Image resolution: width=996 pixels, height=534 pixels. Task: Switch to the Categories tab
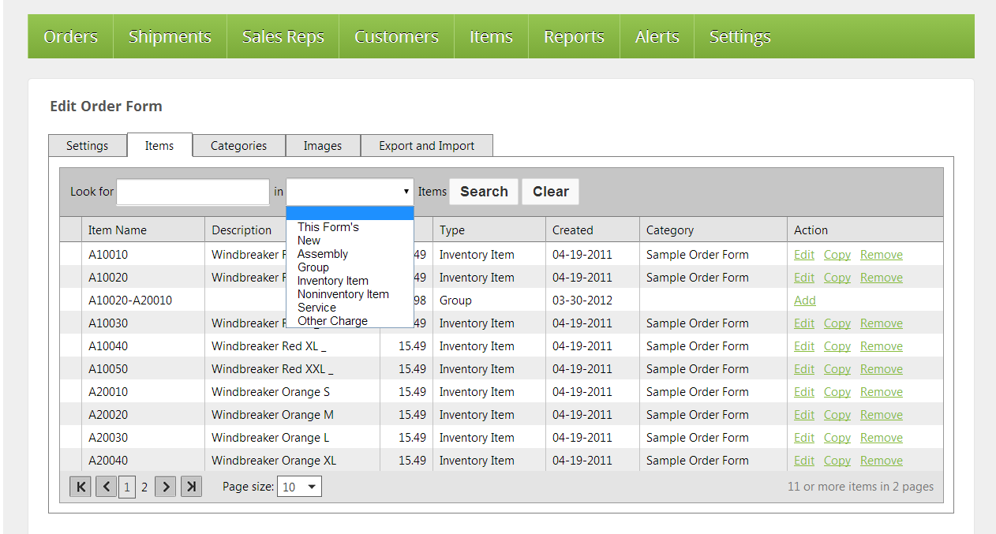tap(238, 146)
